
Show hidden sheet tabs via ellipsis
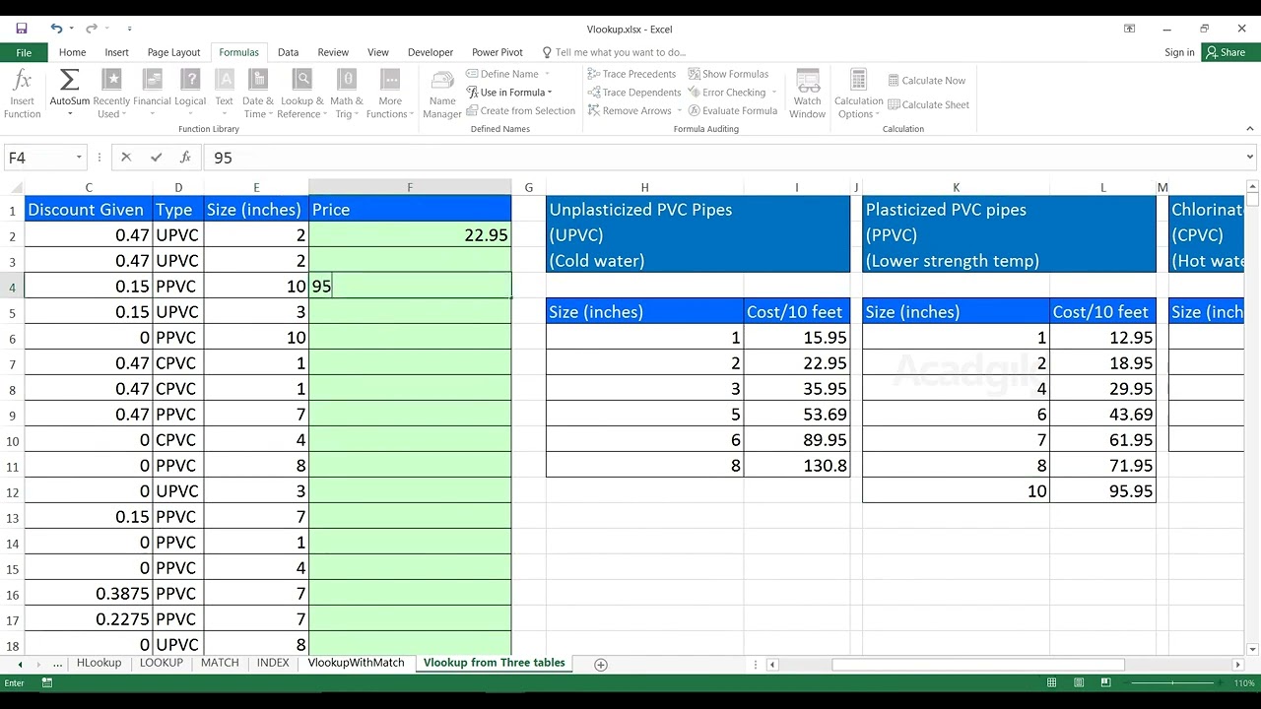coord(57,664)
